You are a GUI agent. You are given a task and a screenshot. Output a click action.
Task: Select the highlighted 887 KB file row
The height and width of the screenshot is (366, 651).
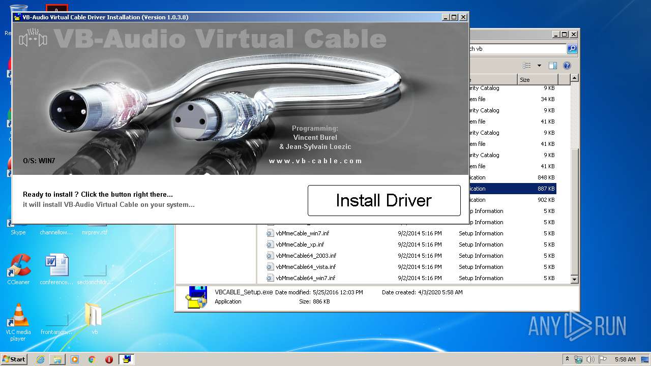(x=512, y=189)
